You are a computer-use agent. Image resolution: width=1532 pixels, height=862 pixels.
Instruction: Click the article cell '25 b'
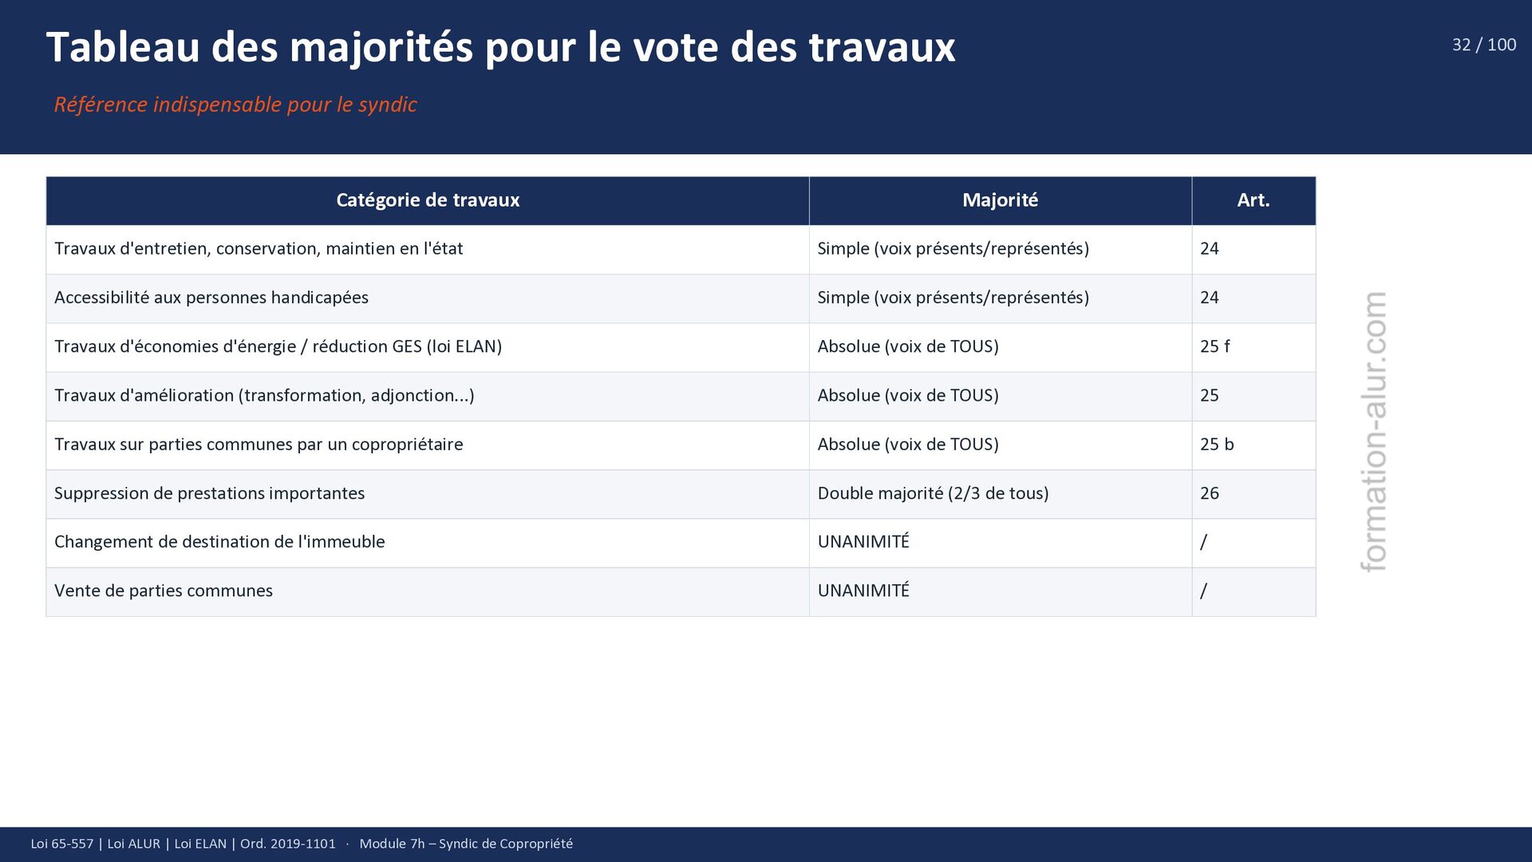coord(1254,445)
